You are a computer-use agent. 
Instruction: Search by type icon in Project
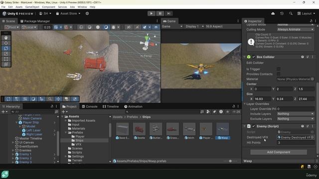click(208, 111)
